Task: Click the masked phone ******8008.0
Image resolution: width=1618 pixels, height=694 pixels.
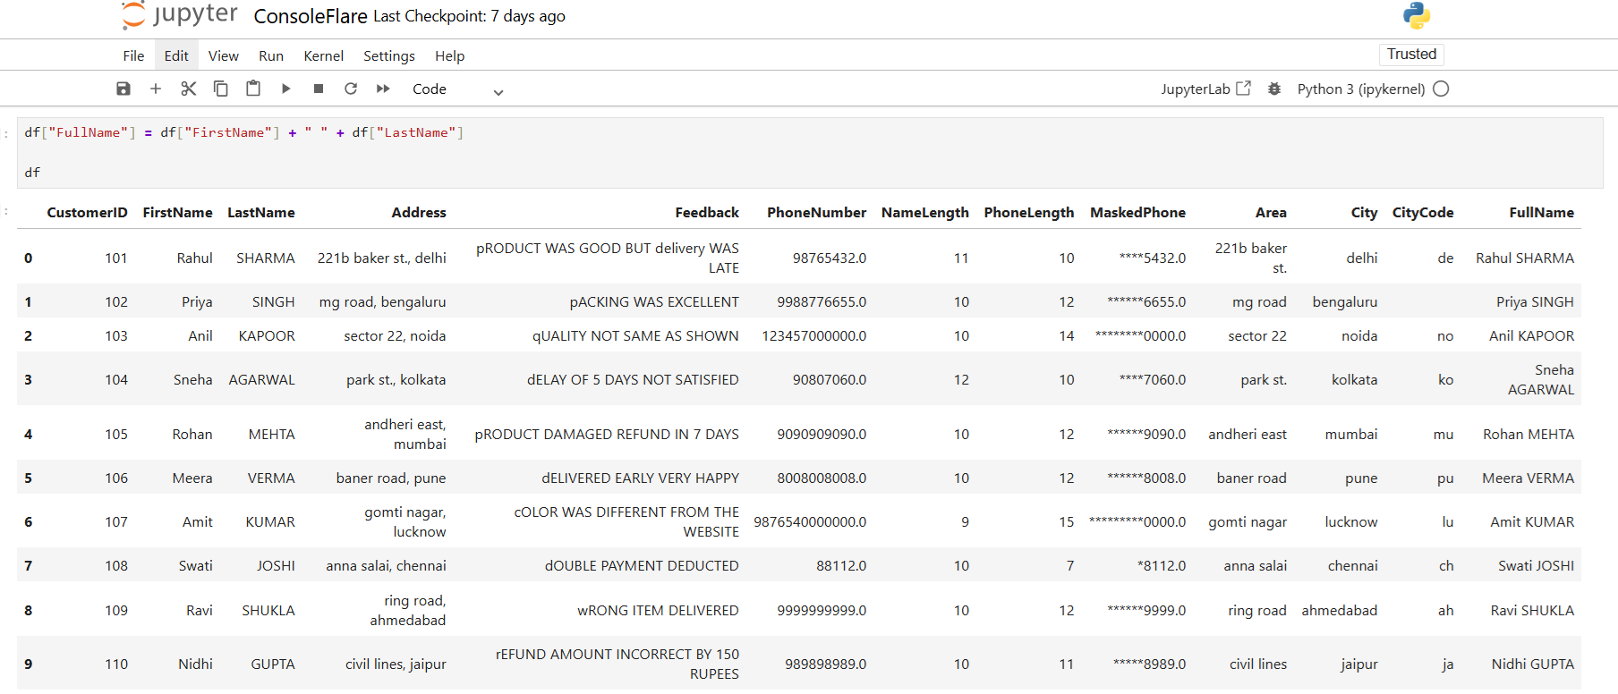Action: pyautogui.click(x=1146, y=478)
